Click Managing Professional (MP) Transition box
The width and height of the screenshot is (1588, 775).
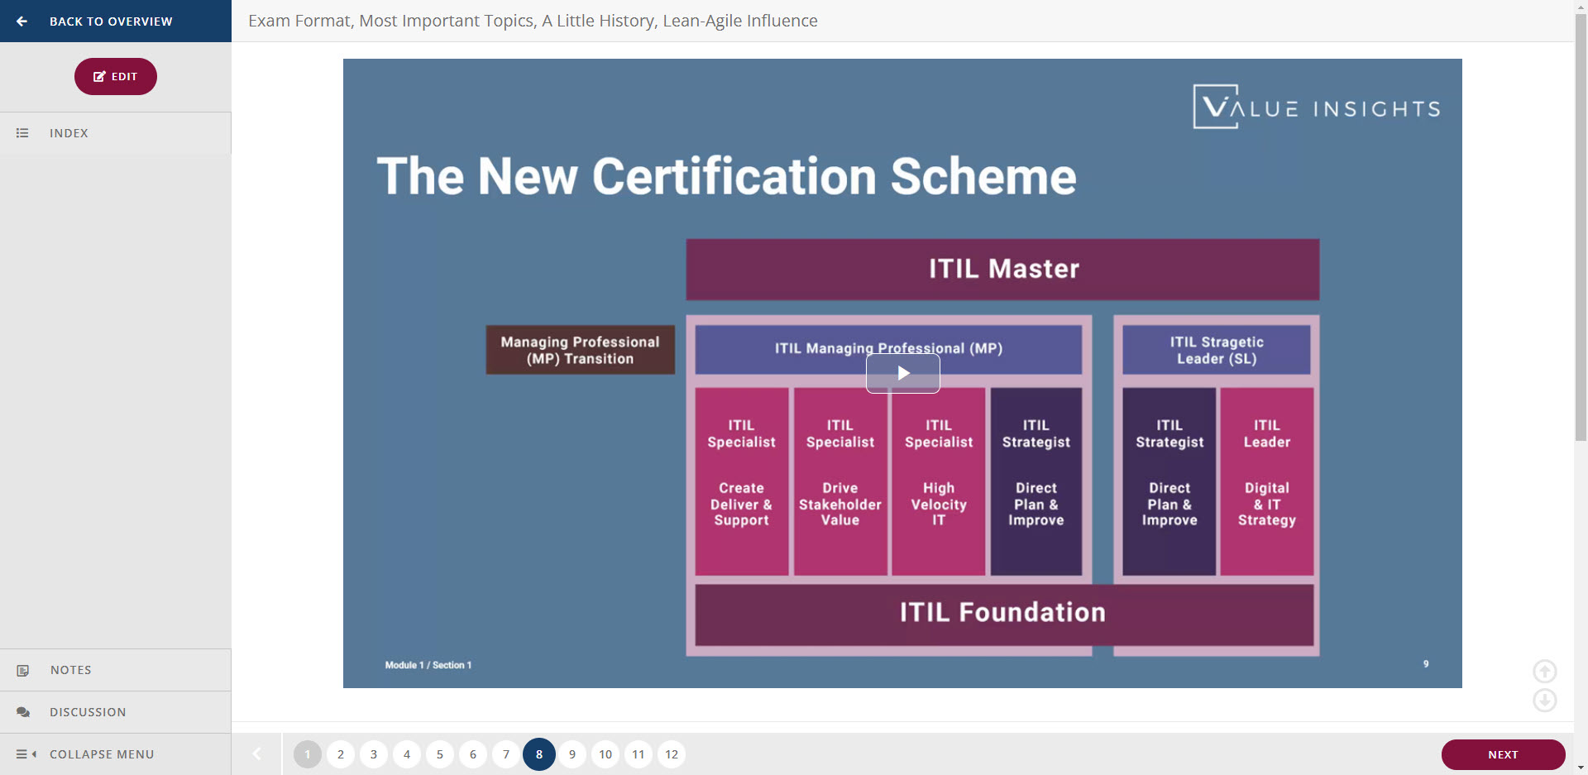click(x=581, y=350)
